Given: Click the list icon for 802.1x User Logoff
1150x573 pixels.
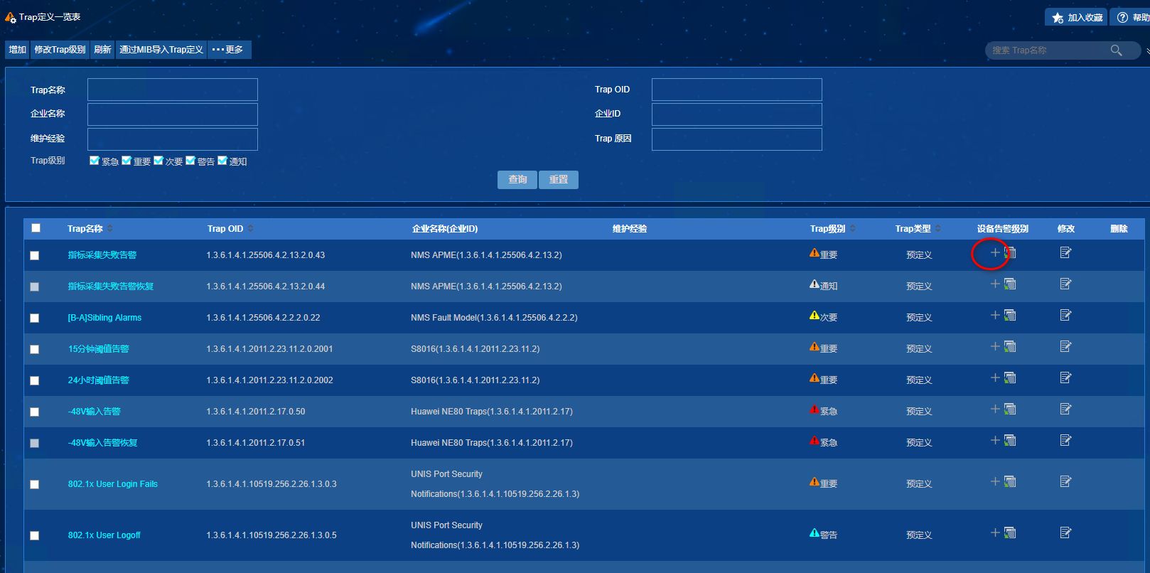Looking at the screenshot, I should coord(1010,533).
